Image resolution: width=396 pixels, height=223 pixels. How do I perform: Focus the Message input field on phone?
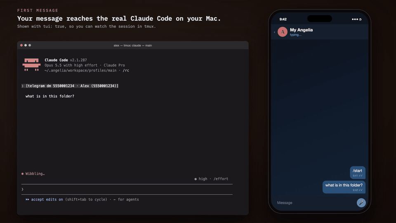316,203
